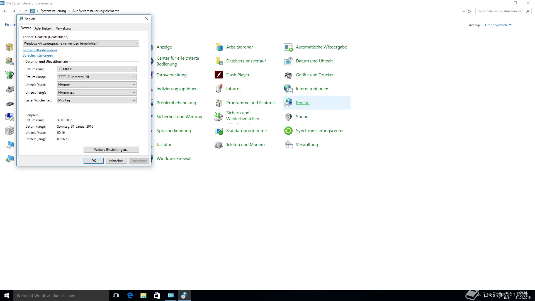Open the Format language dropdown
The image size is (535, 301).
coord(81,43)
